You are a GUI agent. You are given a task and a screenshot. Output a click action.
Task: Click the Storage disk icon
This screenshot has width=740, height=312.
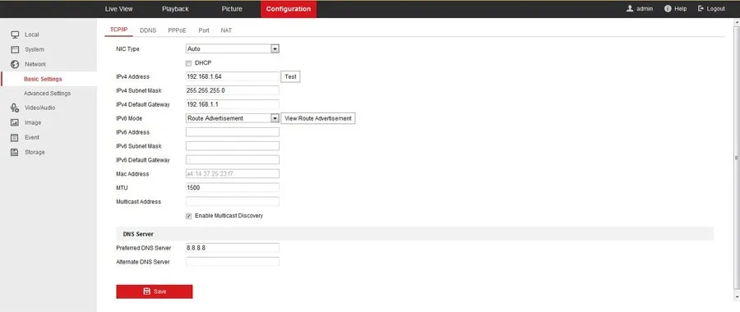(x=15, y=152)
